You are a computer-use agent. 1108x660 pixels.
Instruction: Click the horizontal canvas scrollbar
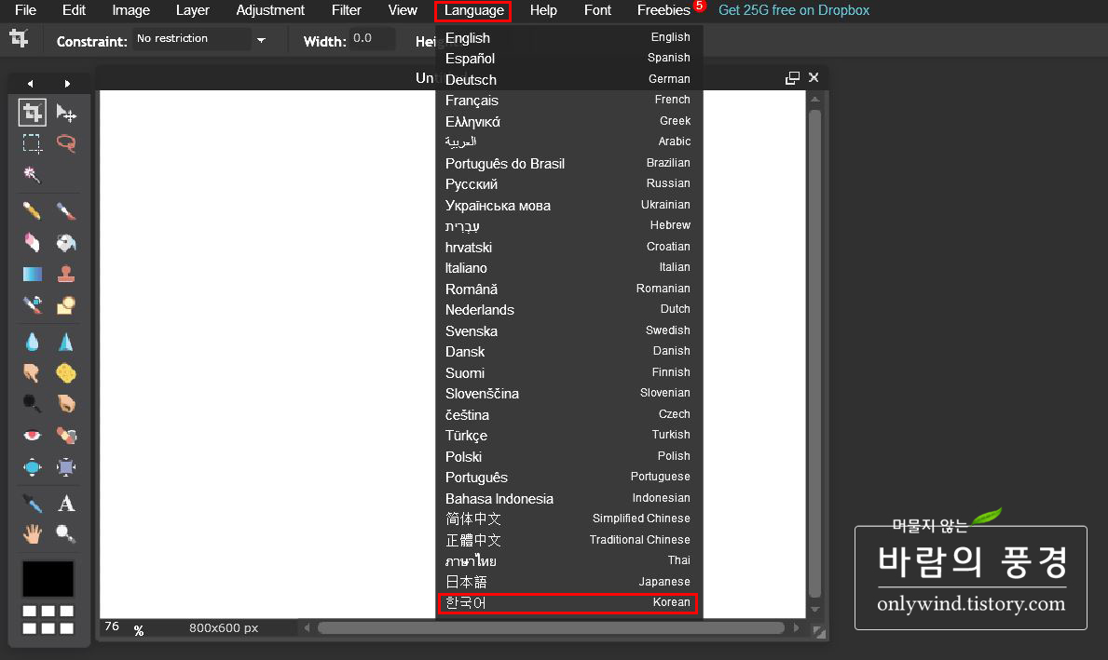(551, 627)
